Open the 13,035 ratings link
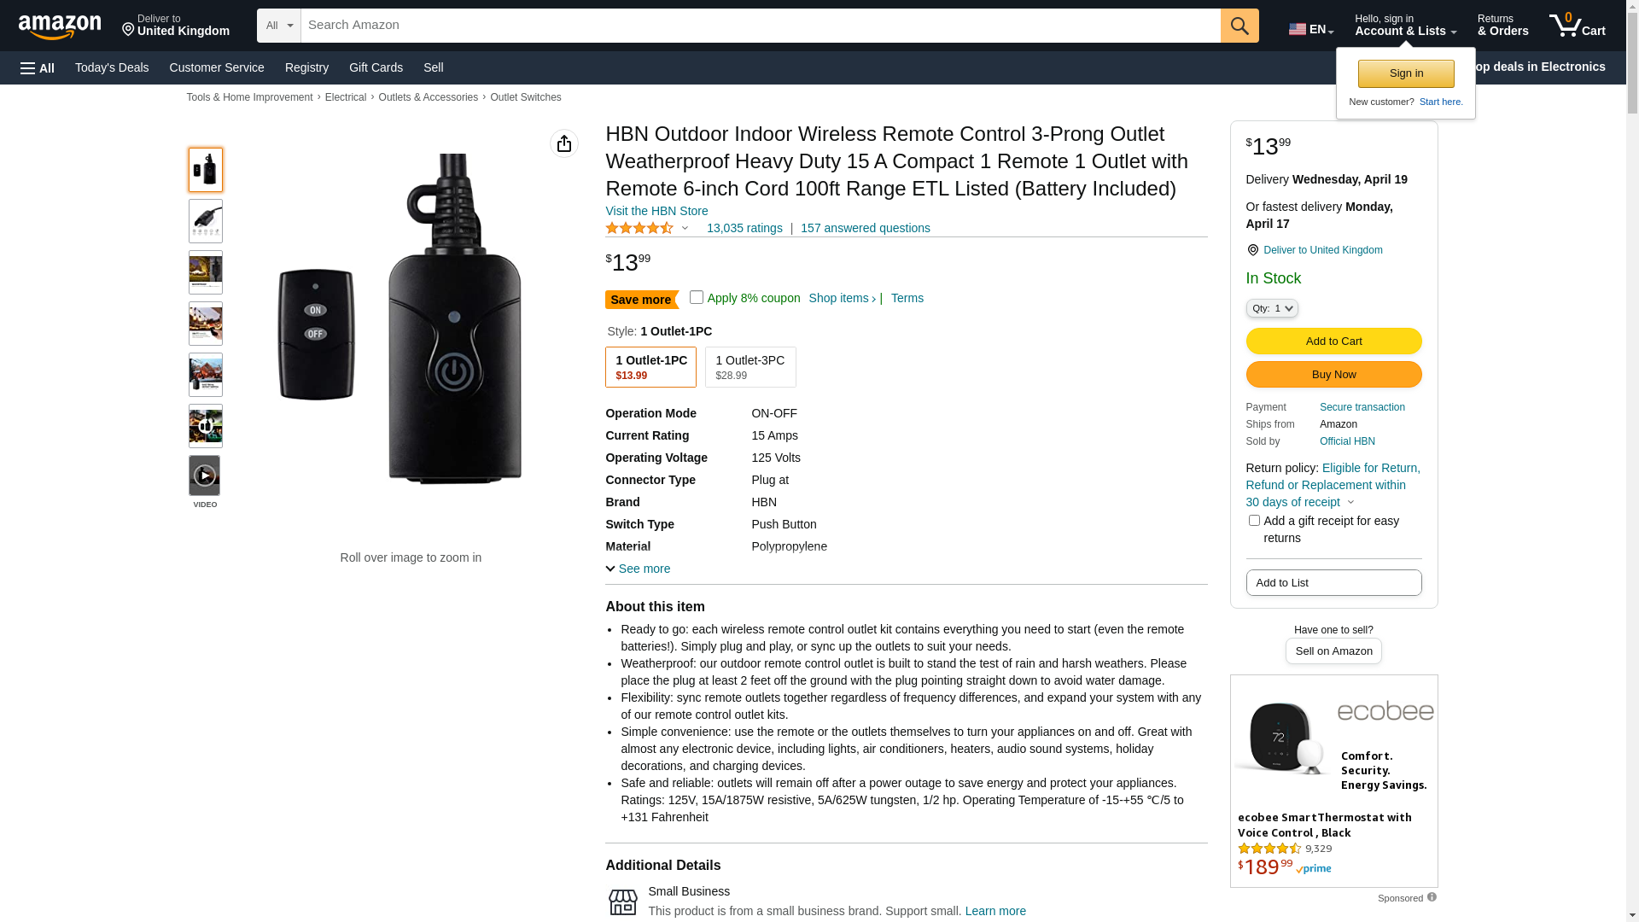 tap(744, 228)
